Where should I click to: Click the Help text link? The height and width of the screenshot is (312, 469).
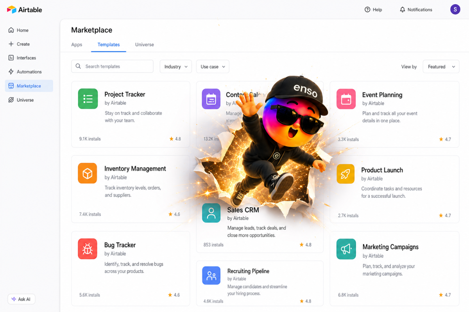pos(377,10)
